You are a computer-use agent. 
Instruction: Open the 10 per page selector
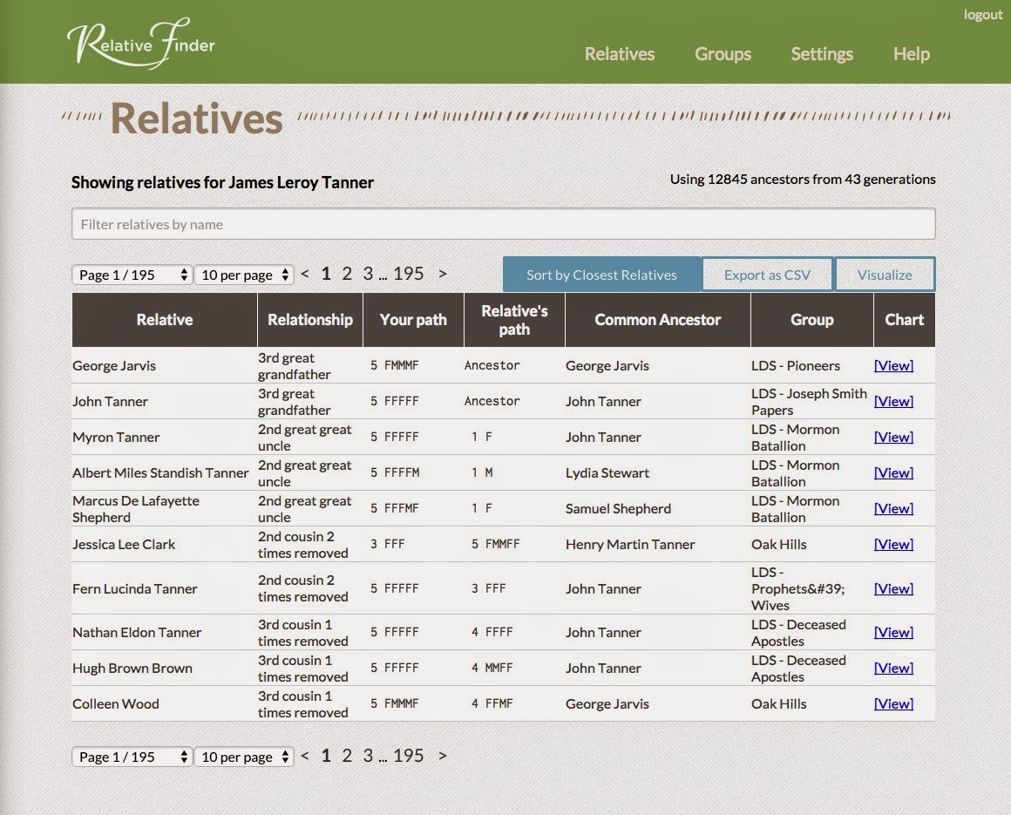click(x=244, y=274)
